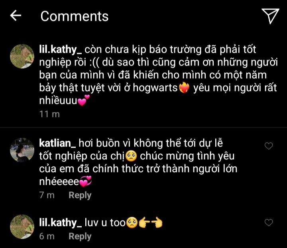Click the "11 m" caption timestamp

(49, 114)
